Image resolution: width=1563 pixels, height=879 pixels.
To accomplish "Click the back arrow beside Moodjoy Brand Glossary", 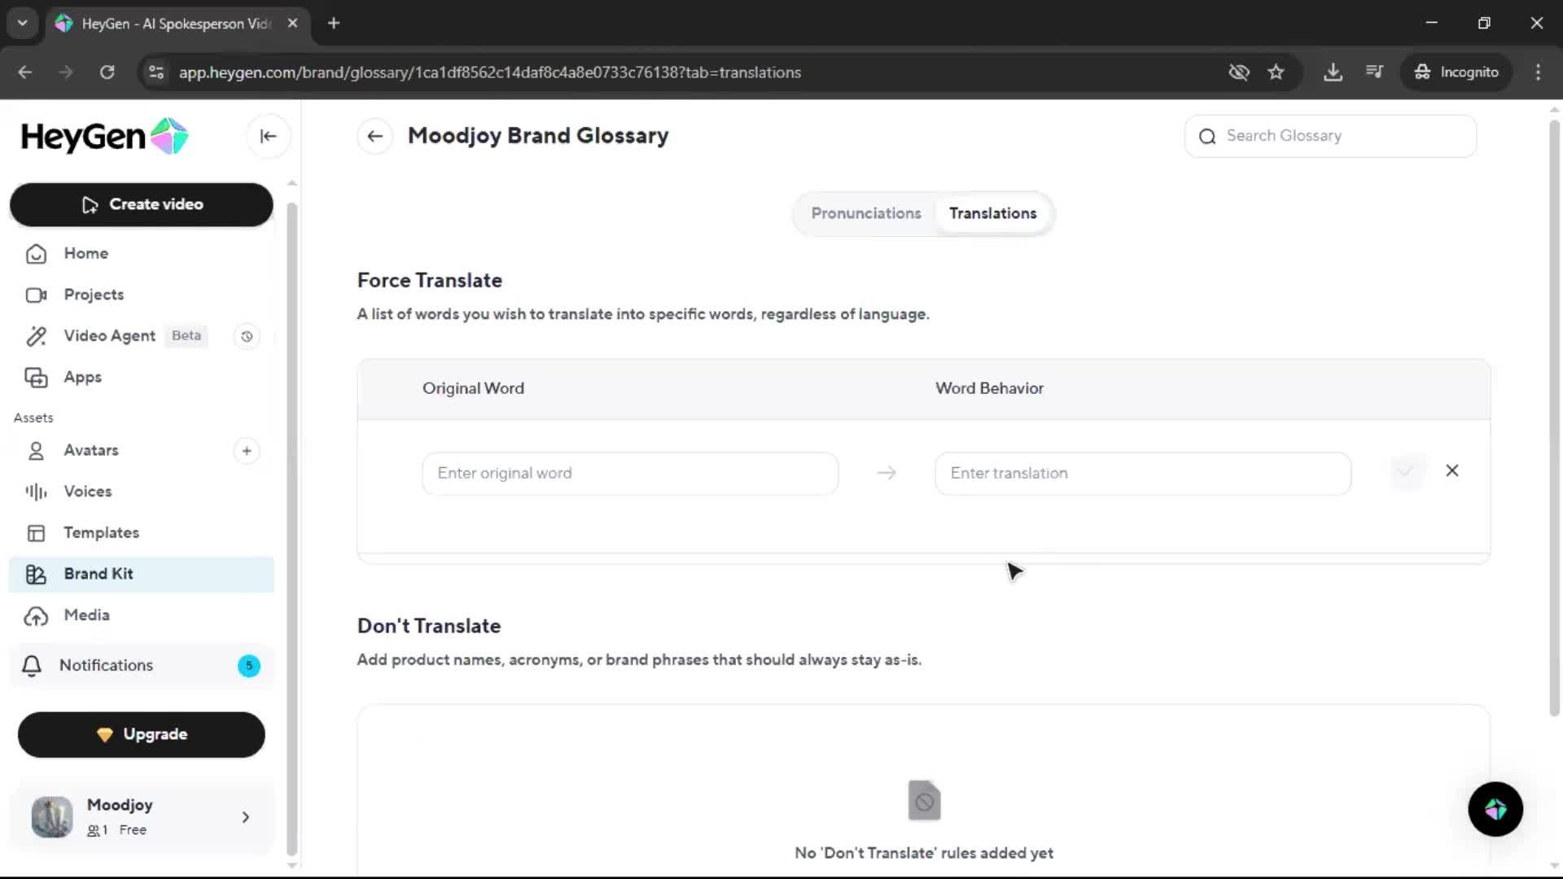I will pos(374,136).
